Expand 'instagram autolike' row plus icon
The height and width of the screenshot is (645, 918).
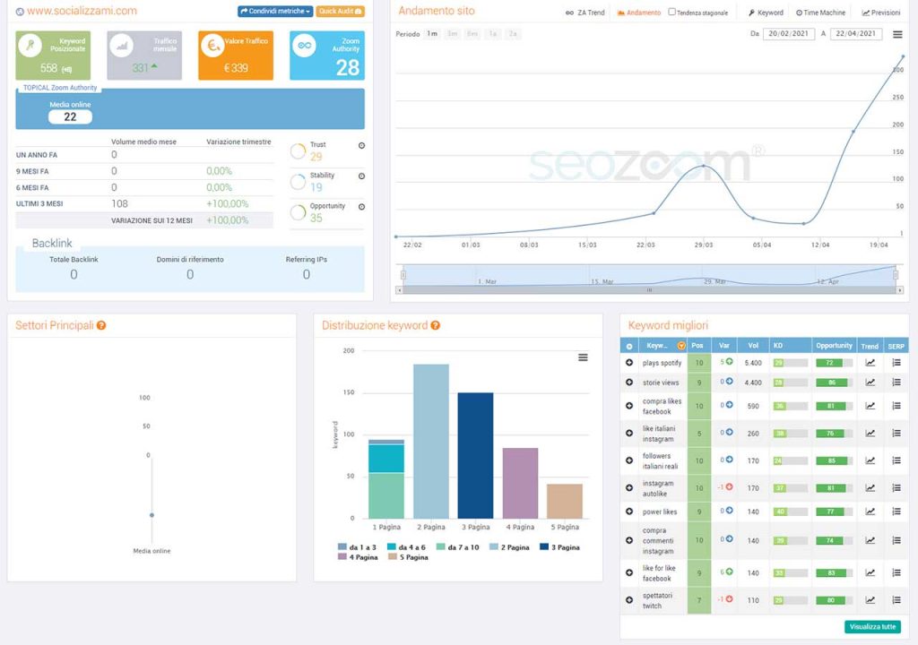click(629, 487)
